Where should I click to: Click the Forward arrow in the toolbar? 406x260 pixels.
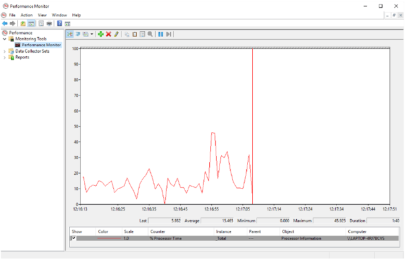(12, 23)
